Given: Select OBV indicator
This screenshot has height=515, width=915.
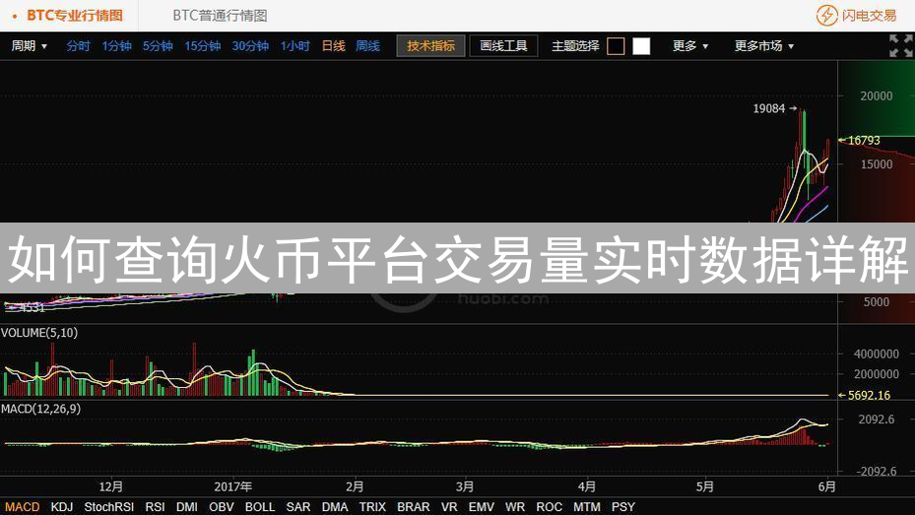Looking at the screenshot, I should click(222, 507).
